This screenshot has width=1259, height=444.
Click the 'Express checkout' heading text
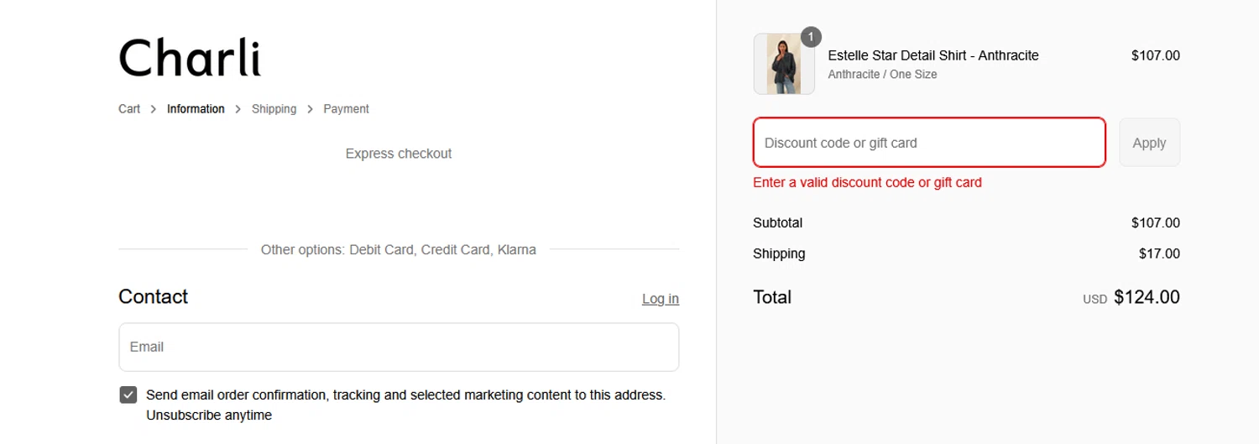(x=399, y=154)
